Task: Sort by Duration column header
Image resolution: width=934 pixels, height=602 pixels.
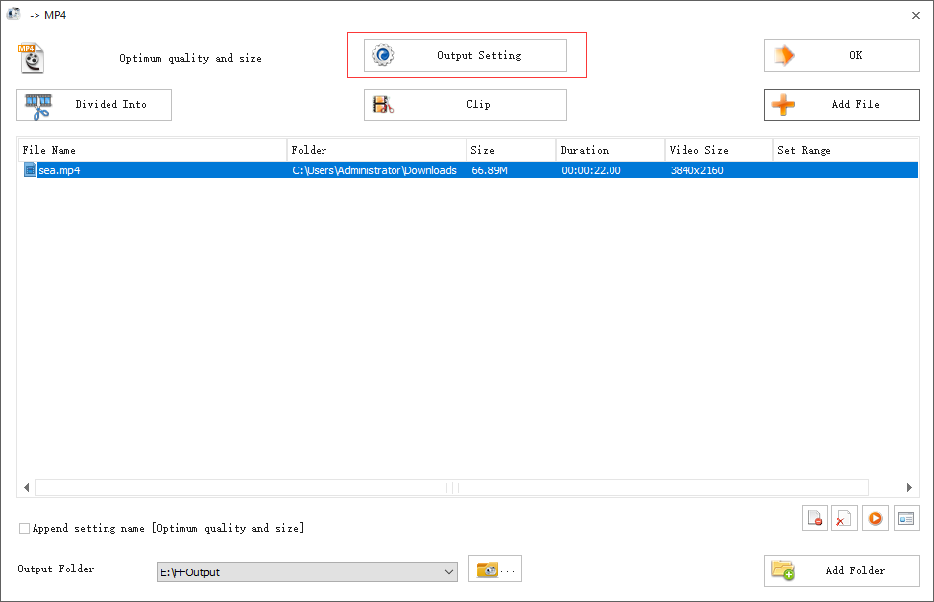Action: [611, 150]
